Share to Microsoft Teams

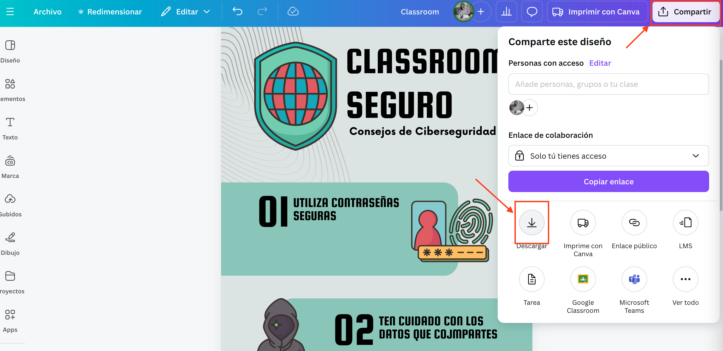(634, 279)
